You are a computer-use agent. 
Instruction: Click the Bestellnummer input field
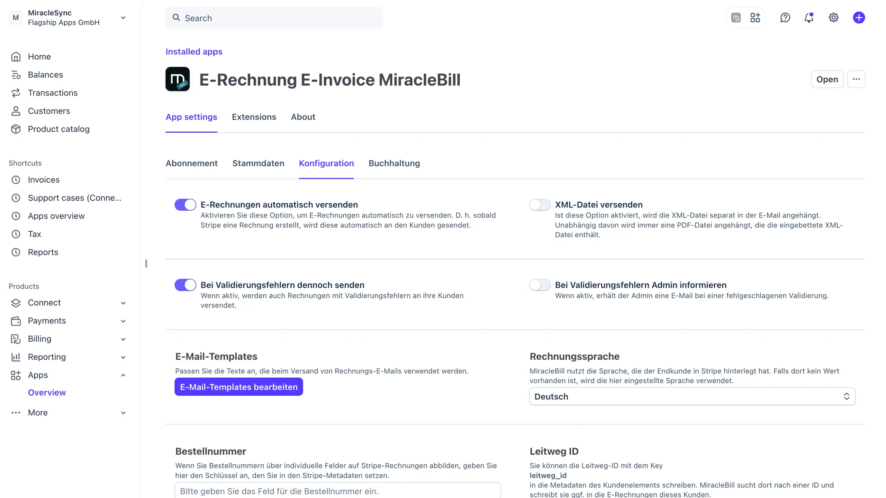(338, 491)
